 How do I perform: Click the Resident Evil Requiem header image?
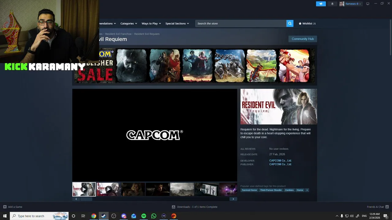coord(279,107)
